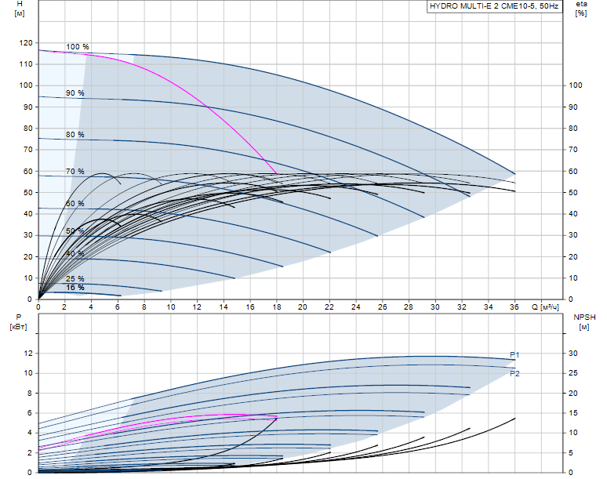Screen dimensions: 607x479
Task: Click the 16 % speed curve label
Action: coord(75,288)
